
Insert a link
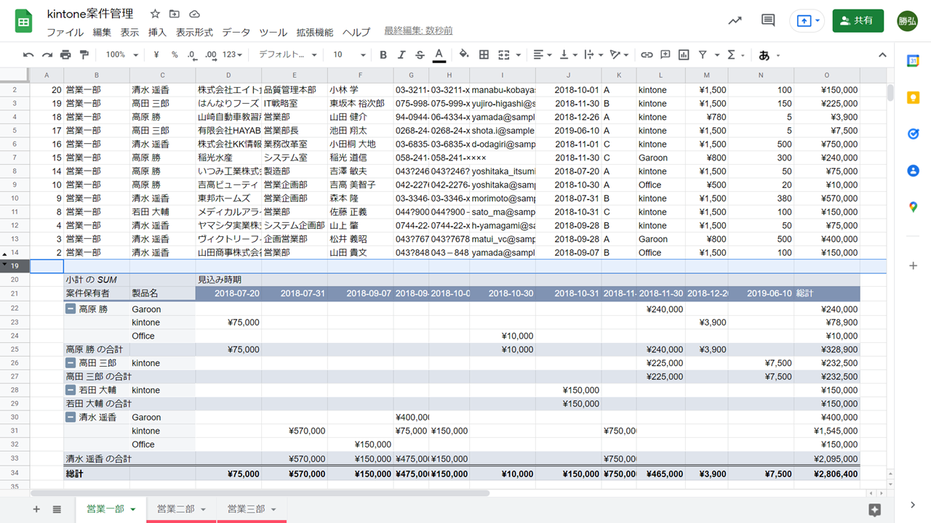[x=646, y=54]
